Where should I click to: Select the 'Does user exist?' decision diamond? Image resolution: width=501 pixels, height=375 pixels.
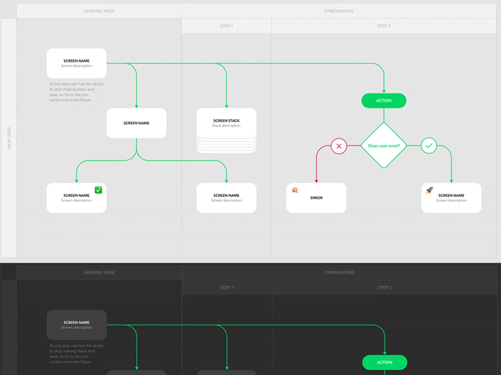coord(384,146)
